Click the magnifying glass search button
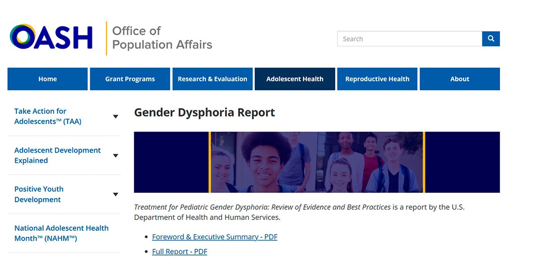The image size is (534, 280). tap(491, 39)
